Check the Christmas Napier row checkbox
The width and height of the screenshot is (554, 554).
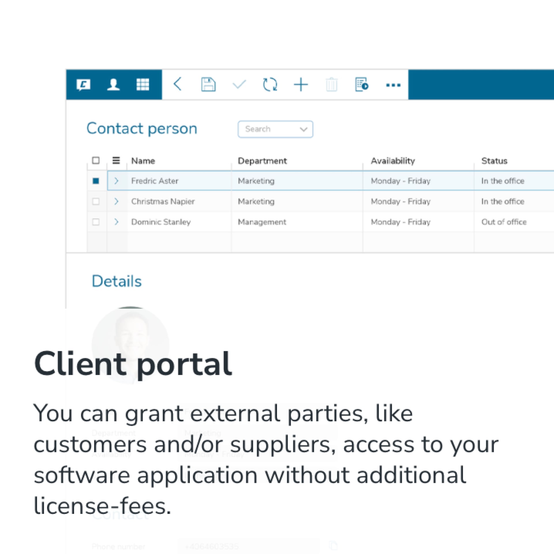[x=96, y=201]
